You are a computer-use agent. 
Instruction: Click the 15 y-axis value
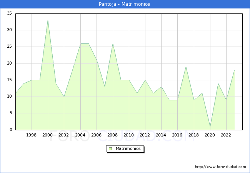tap(9, 80)
